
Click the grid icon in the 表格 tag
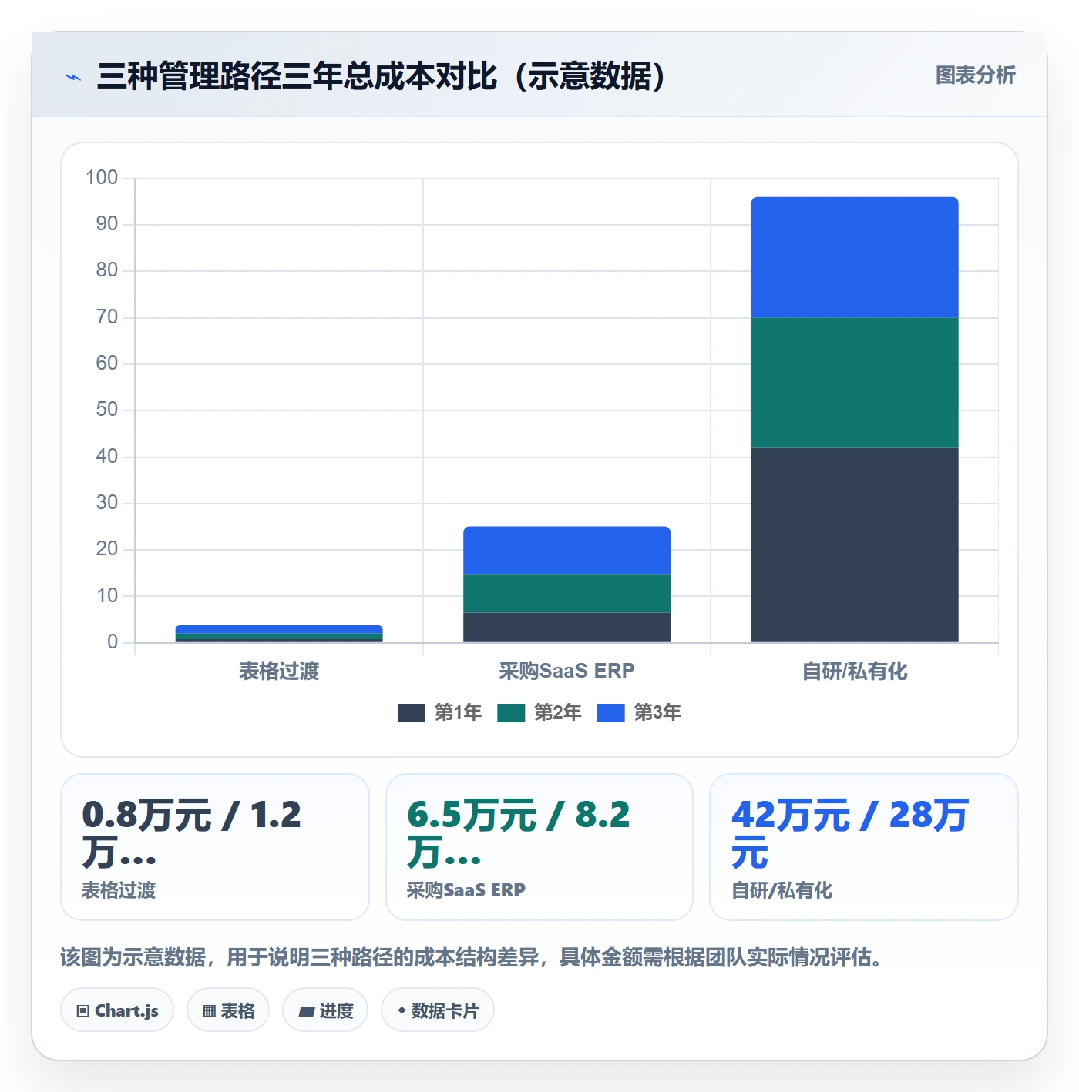click(x=209, y=1011)
